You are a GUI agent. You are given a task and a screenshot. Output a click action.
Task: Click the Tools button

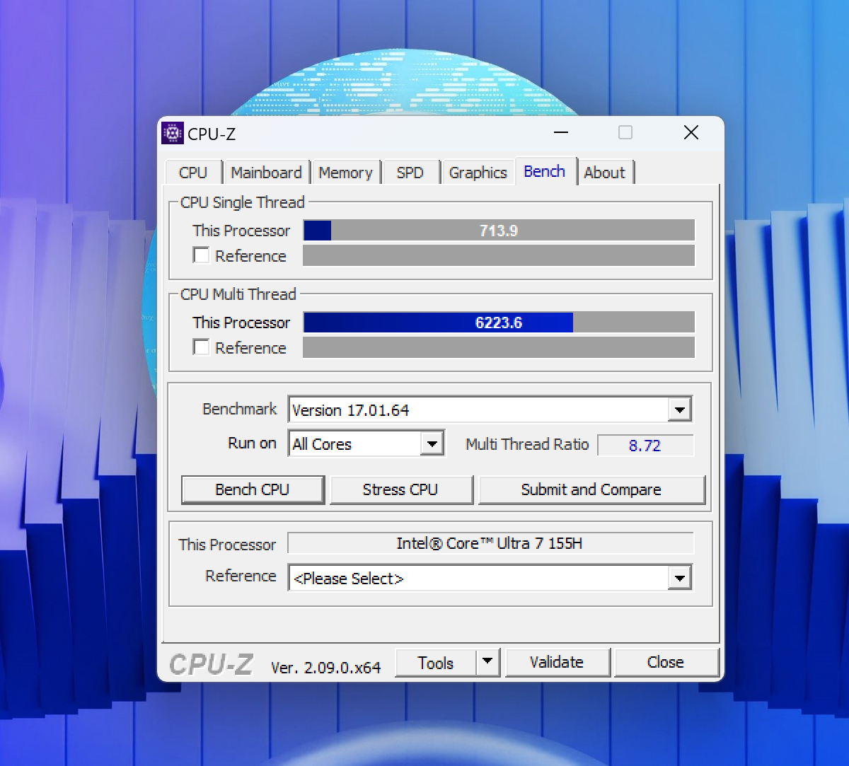point(436,663)
